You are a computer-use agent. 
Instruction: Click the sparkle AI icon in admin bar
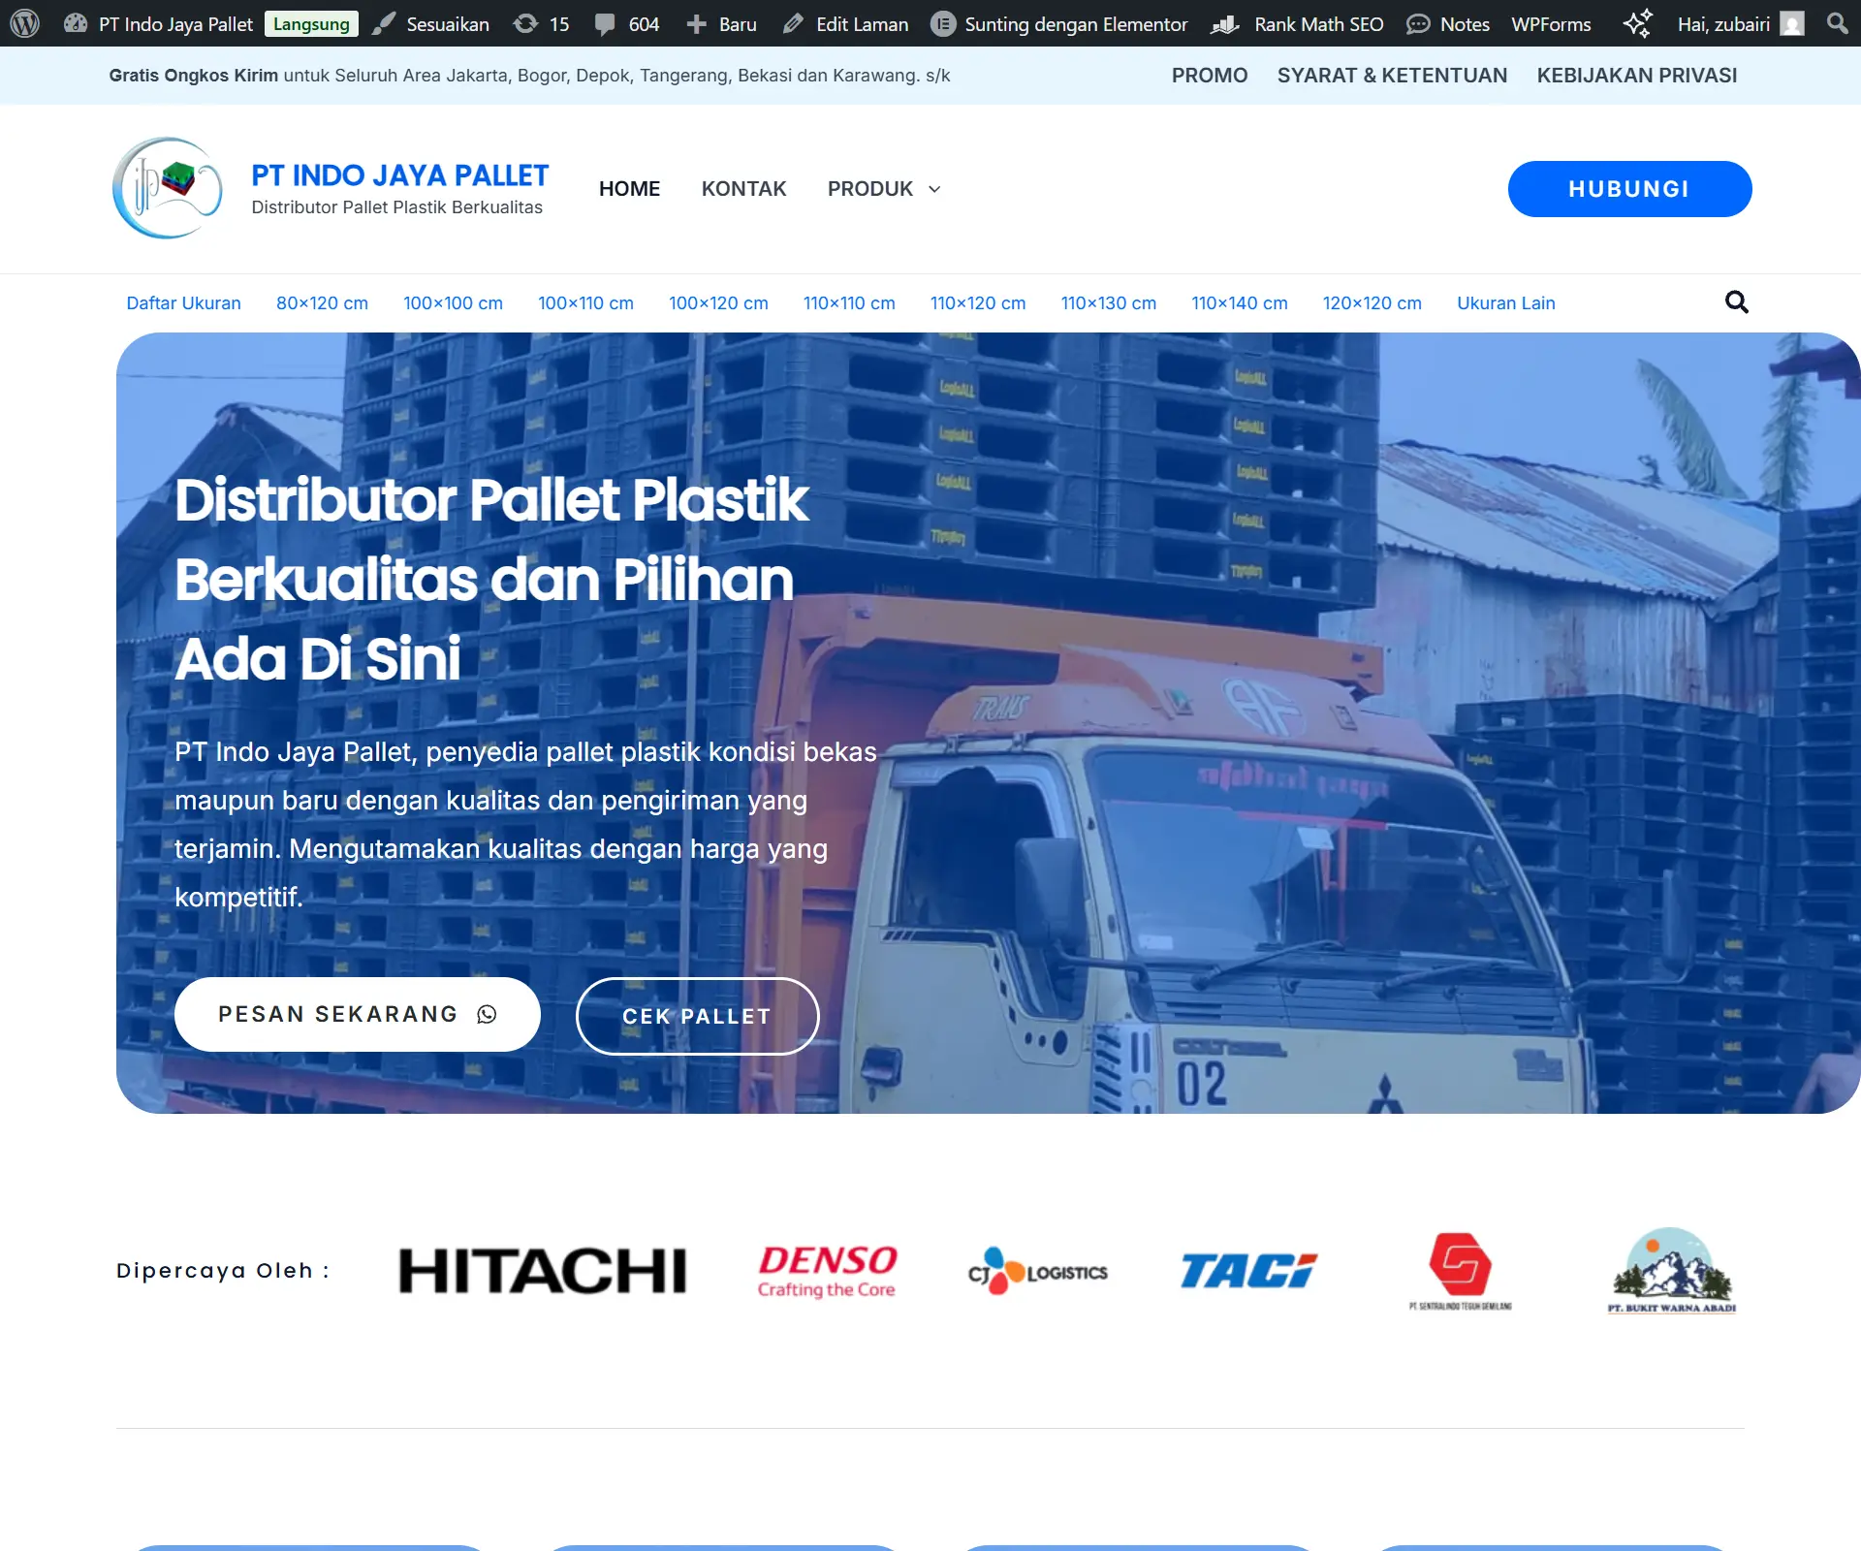point(1636,23)
